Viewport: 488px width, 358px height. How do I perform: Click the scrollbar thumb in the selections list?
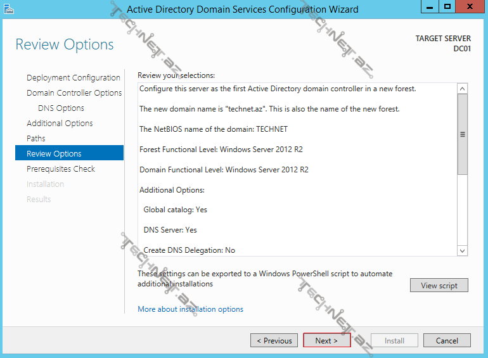pyautogui.click(x=463, y=134)
